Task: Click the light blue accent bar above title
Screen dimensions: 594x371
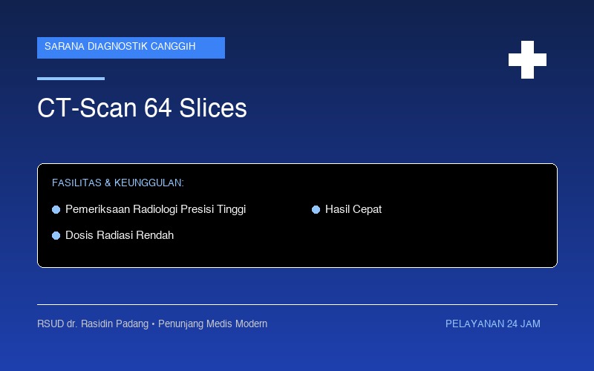Action: (x=71, y=79)
